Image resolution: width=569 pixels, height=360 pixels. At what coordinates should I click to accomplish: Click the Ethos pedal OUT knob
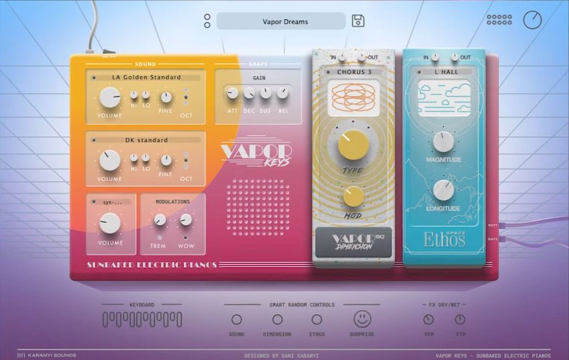455,57
